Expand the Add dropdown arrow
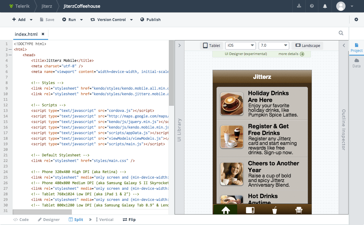 click(x=31, y=20)
